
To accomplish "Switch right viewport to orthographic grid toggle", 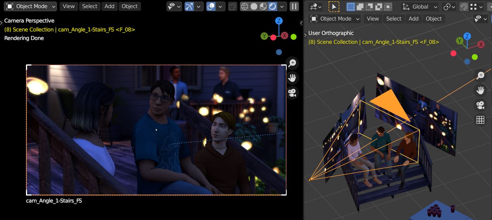I will [480, 120].
